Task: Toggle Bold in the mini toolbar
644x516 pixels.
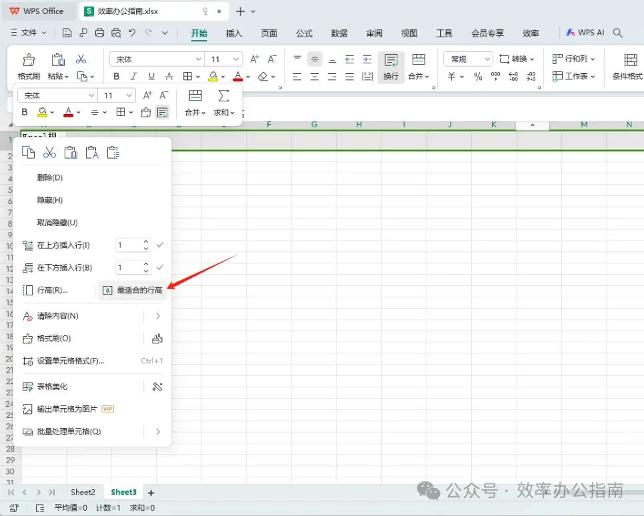Action: [x=25, y=112]
